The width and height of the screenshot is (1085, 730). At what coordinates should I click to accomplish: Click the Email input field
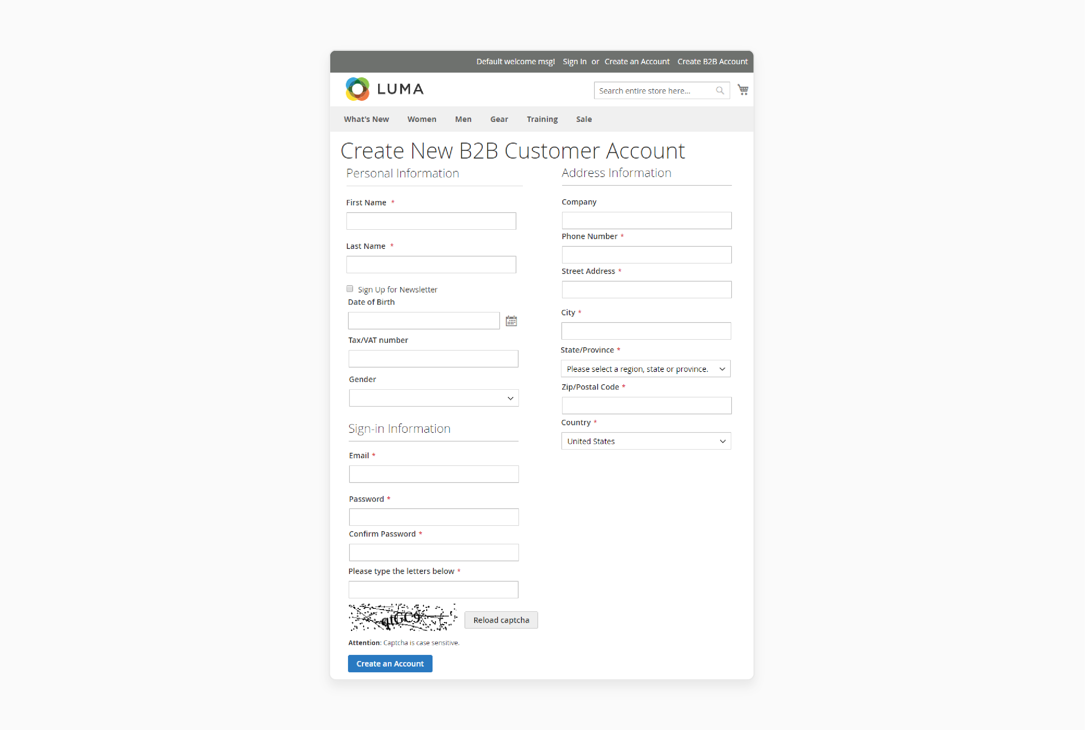tap(434, 474)
